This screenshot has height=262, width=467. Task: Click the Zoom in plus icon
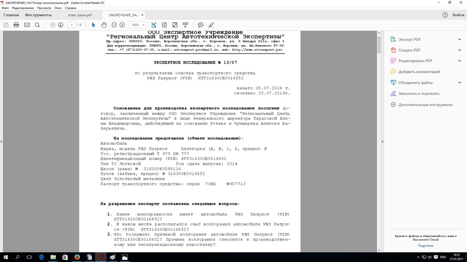tap(122, 25)
